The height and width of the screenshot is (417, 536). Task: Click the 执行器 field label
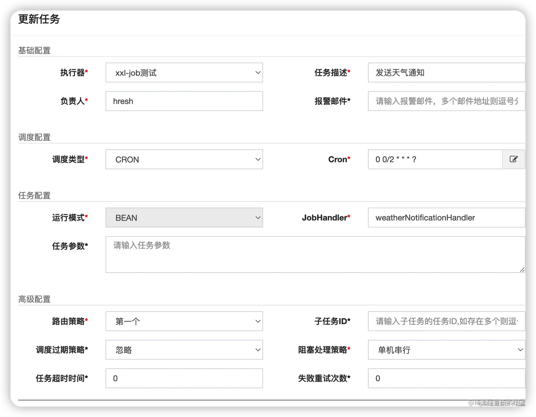point(74,73)
